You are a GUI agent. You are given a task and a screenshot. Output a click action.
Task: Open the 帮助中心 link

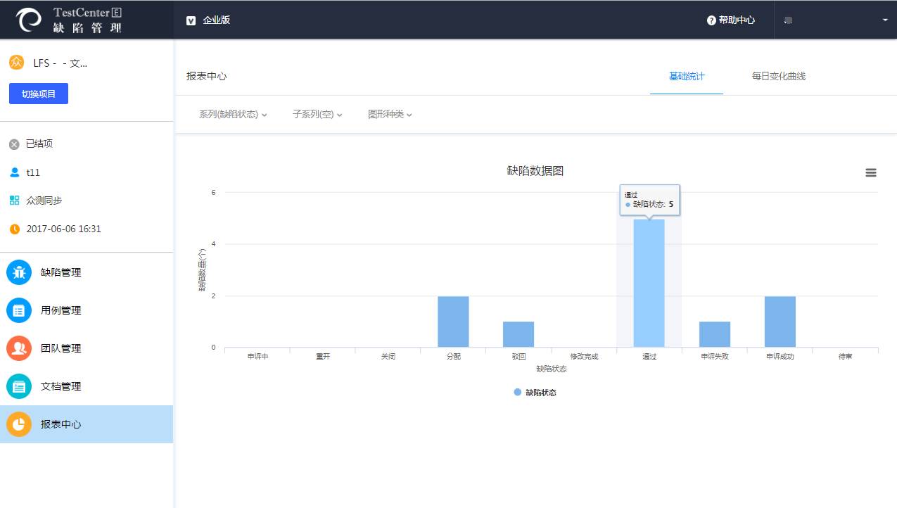[x=737, y=20]
